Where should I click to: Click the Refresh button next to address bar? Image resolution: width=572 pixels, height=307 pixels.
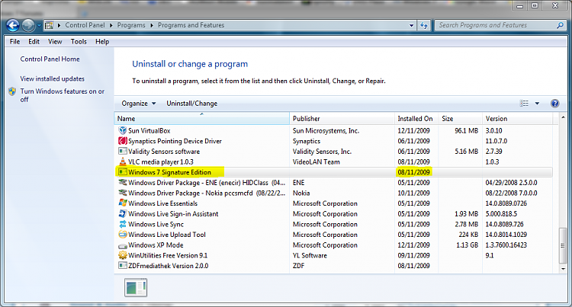tap(424, 25)
